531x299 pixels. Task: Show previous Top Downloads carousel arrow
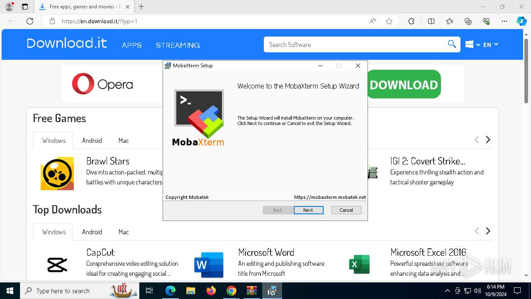click(x=477, y=231)
